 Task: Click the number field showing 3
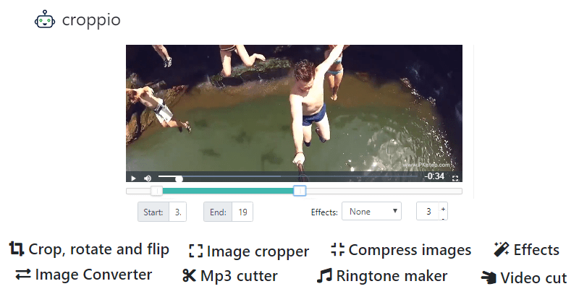(x=428, y=211)
